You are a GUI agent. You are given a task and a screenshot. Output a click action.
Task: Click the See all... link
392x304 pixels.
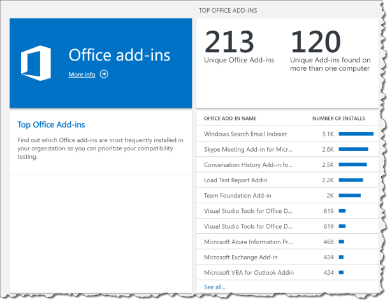(214, 287)
